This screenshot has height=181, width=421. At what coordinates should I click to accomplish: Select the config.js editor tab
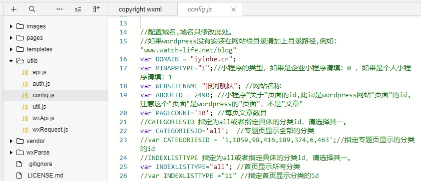[x=200, y=9]
